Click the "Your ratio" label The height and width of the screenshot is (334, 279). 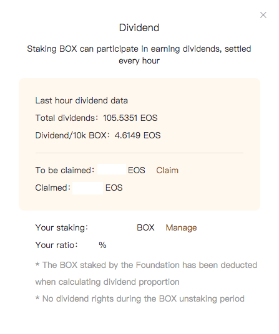pyautogui.click(x=56, y=245)
